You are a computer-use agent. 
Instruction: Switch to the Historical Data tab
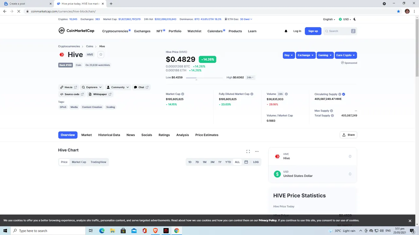(x=109, y=135)
